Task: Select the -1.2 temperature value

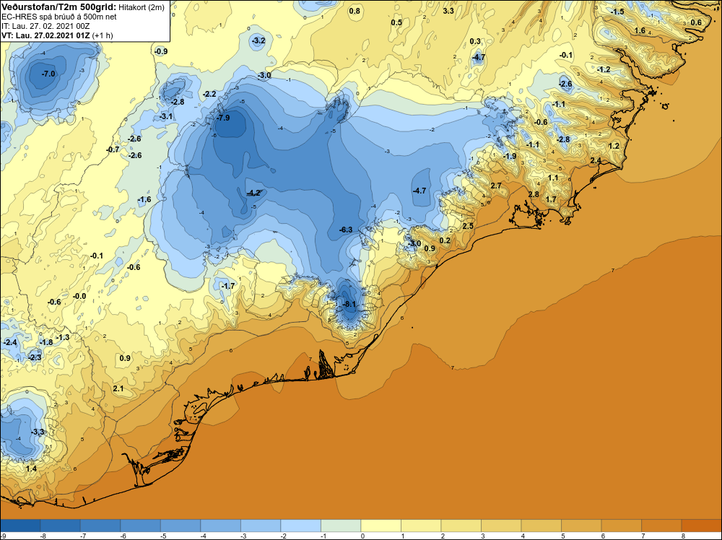Action: click(604, 69)
